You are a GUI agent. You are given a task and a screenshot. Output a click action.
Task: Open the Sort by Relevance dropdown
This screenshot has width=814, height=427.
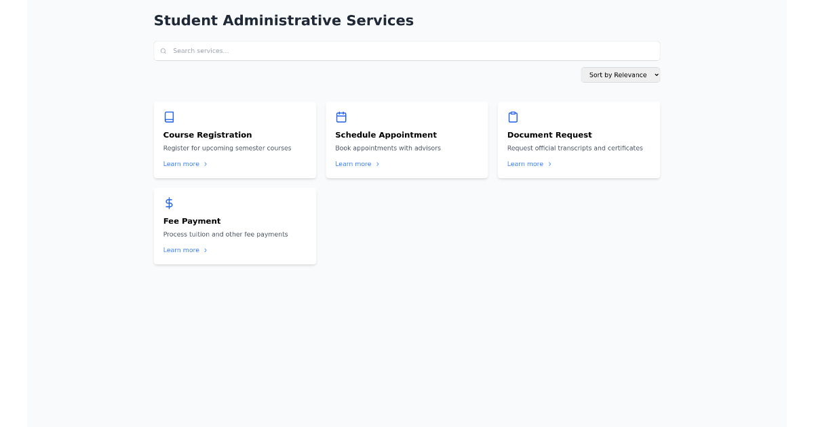620,75
